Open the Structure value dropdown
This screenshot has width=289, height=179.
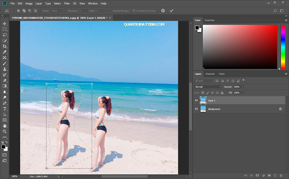[86, 11]
